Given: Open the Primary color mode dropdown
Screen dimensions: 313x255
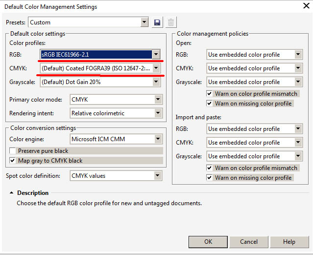Looking at the screenshot, I should pyautogui.click(x=116, y=99).
